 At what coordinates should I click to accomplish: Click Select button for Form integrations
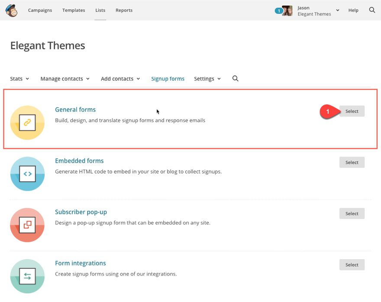point(352,265)
